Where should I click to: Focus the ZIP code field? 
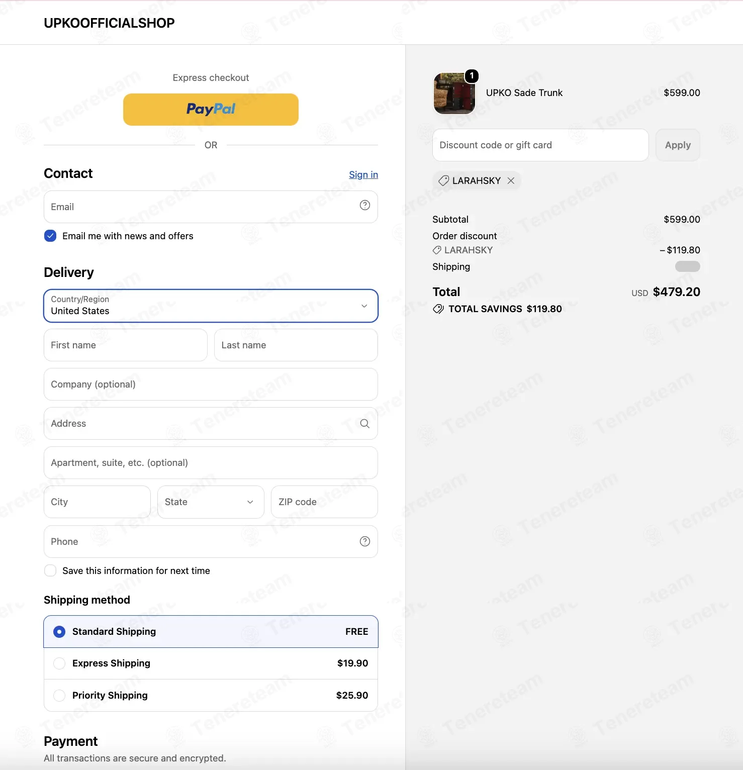click(325, 502)
